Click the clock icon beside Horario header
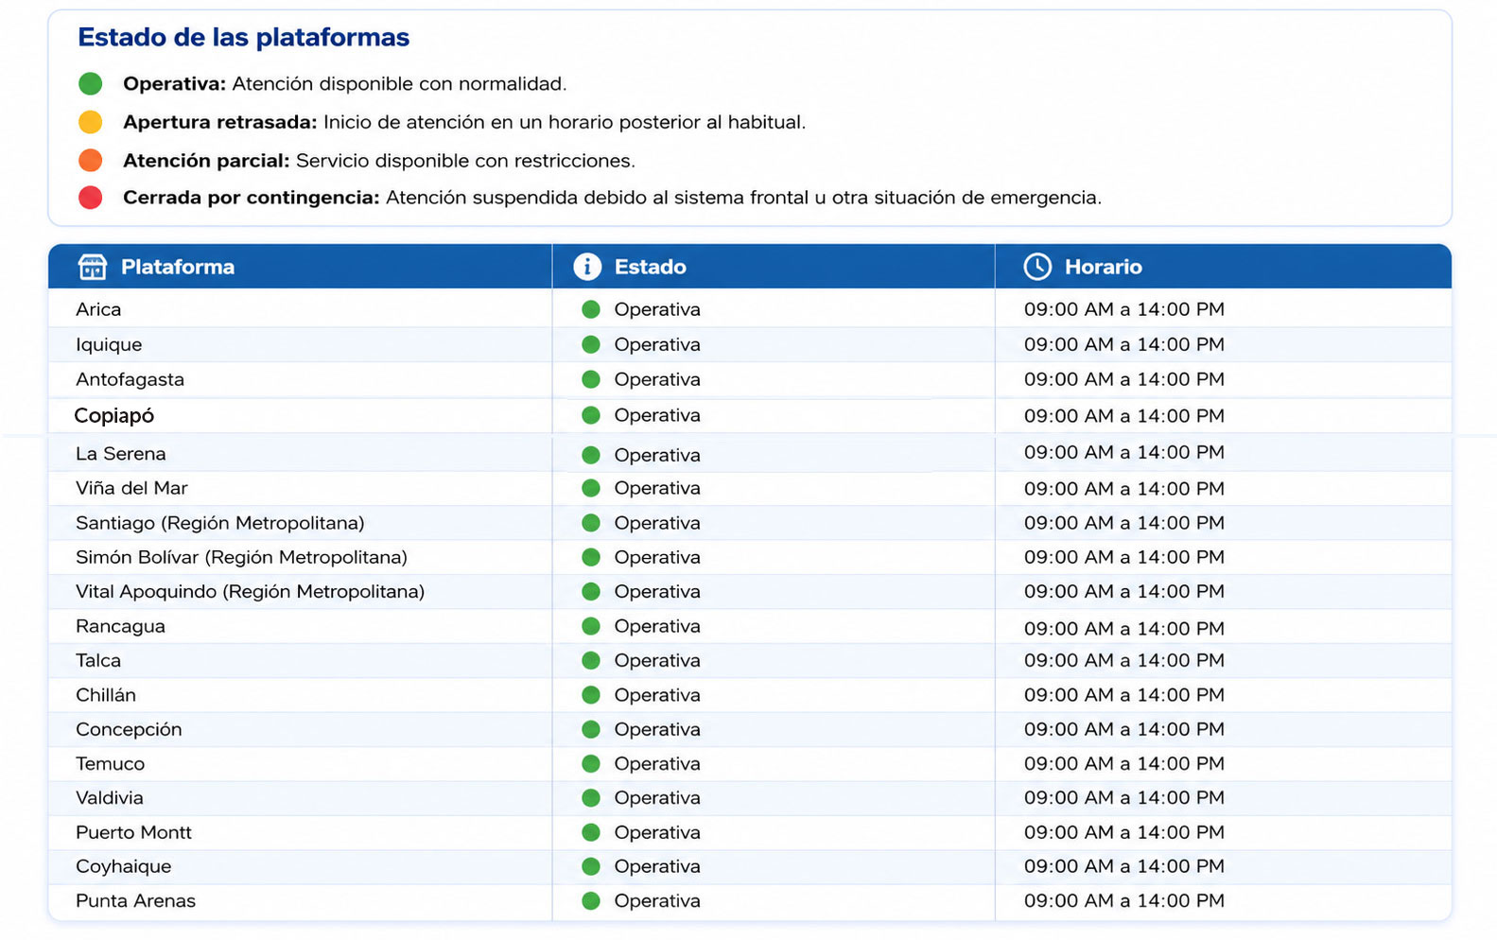The height and width of the screenshot is (940, 1497). 1037,267
